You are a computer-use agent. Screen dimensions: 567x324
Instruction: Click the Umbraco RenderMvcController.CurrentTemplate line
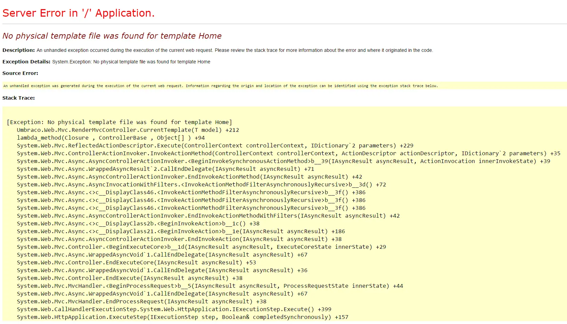[128, 130]
